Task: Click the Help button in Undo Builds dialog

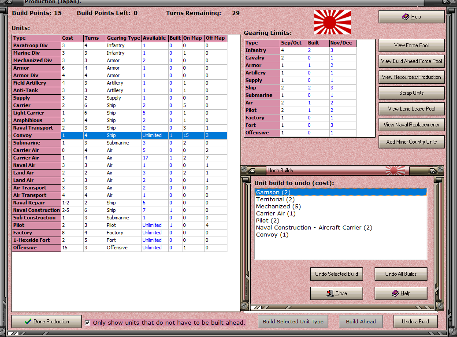Action: pyautogui.click(x=401, y=293)
